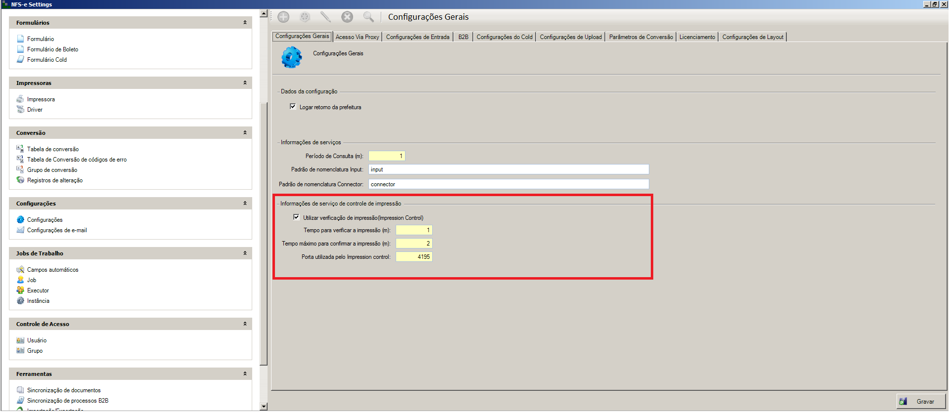Click sidebar scrollbar up arrow
The image size is (949, 412).
tap(264, 14)
